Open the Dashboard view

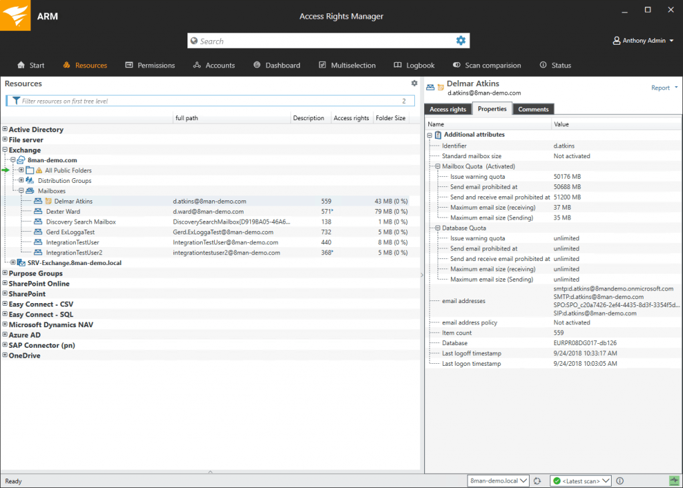[277, 65]
